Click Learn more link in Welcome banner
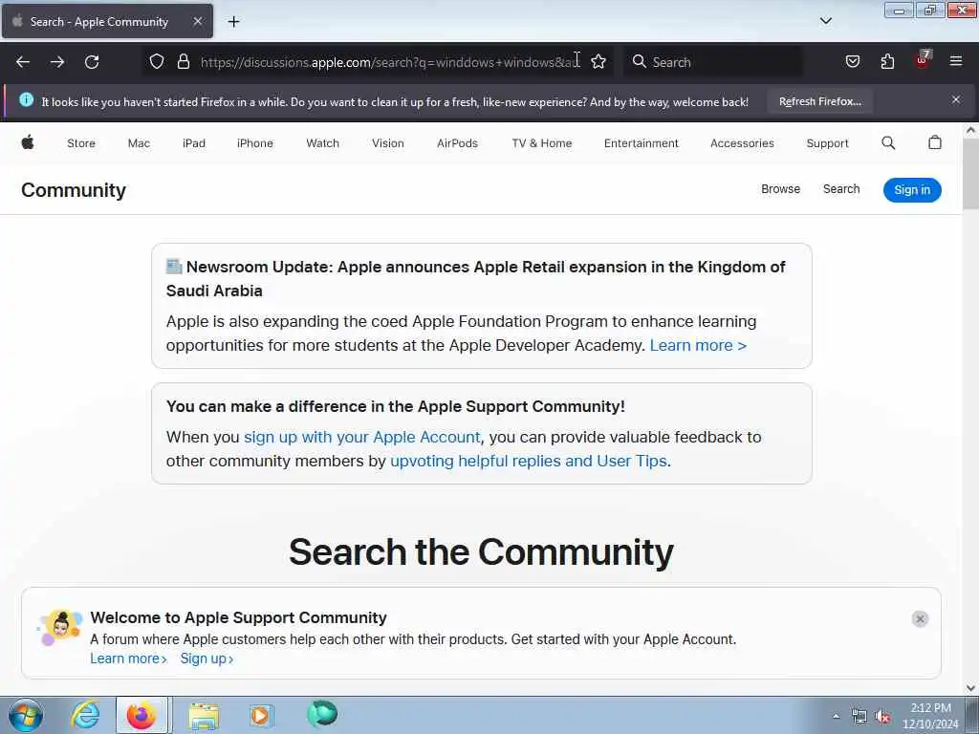The image size is (979, 734). 129,658
